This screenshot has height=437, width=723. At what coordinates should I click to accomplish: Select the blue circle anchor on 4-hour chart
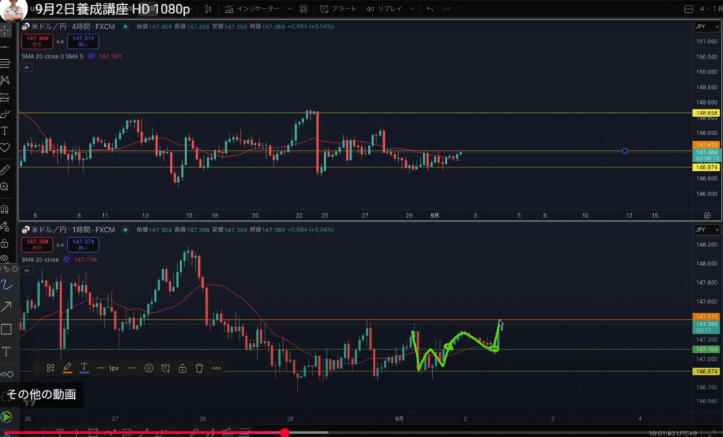pos(624,151)
